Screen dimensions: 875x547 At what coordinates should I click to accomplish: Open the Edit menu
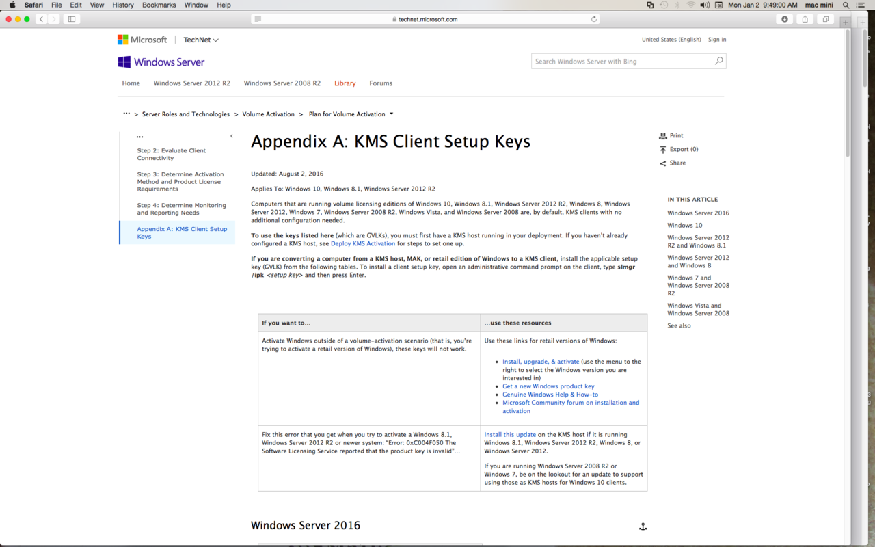coord(76,5)
